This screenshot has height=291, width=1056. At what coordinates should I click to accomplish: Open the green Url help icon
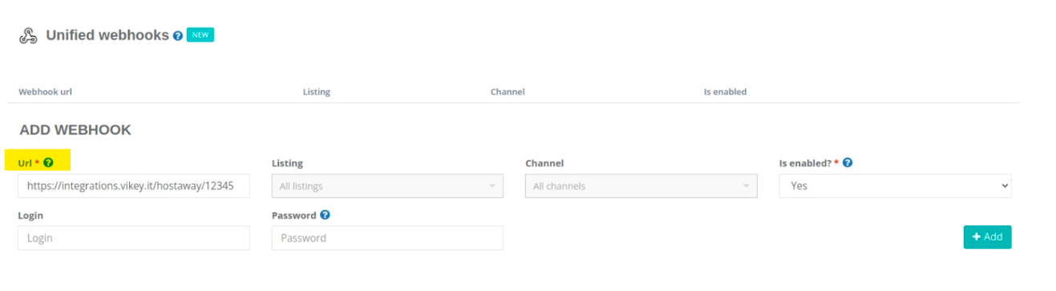point(48,162)
